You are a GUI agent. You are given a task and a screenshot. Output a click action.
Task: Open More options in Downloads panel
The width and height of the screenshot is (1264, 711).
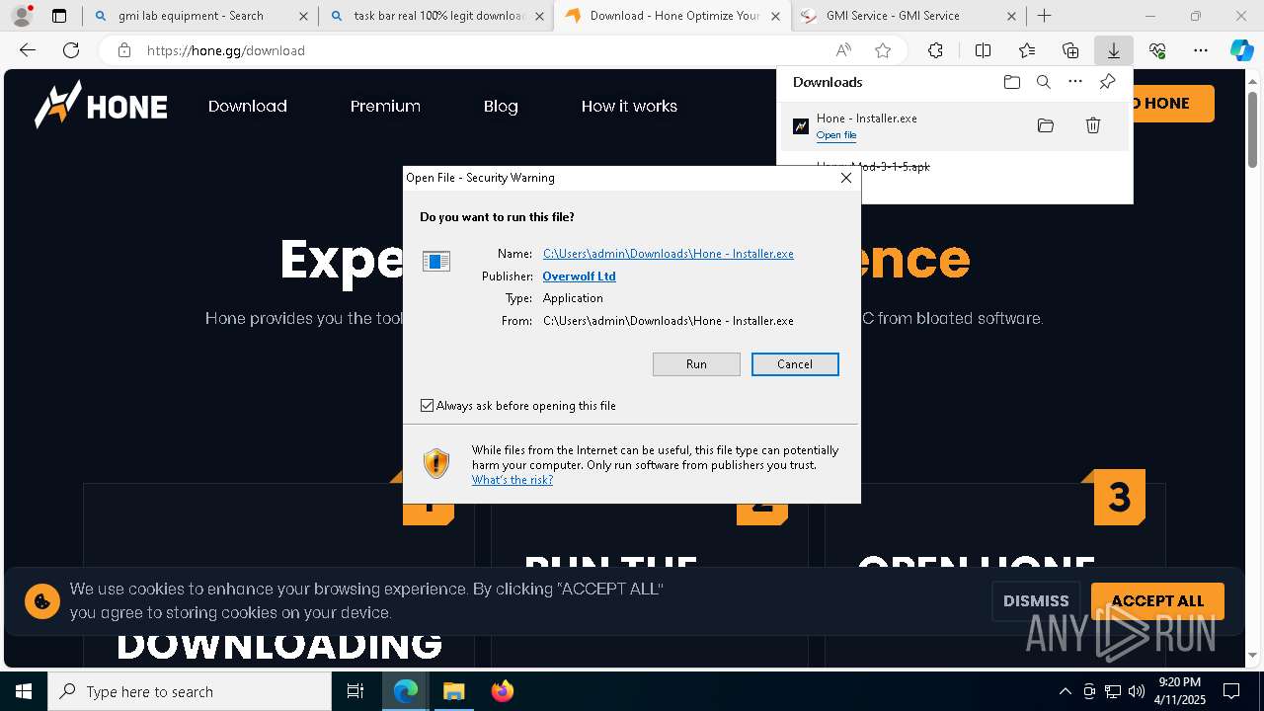click(1075, 82)
